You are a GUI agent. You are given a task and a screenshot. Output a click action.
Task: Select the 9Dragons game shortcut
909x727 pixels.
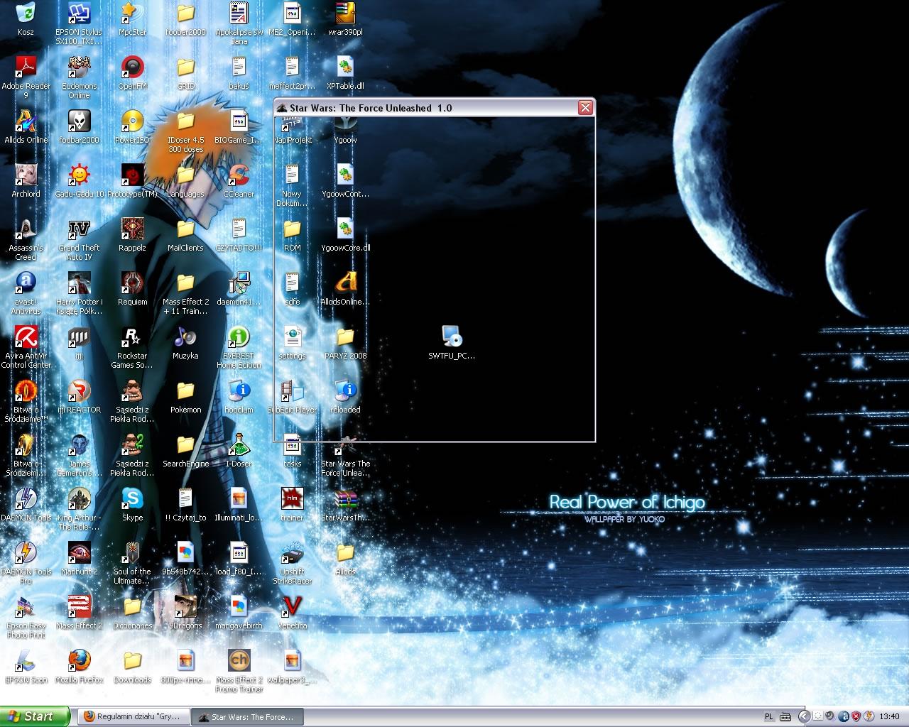tap(185, 613)
